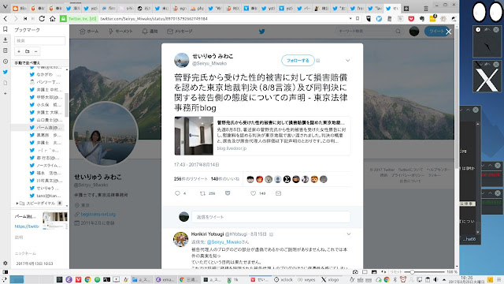Open the Notes panel icon in sidebar
Viewport: 504px width, 284px height.
[x=6, y=50]
